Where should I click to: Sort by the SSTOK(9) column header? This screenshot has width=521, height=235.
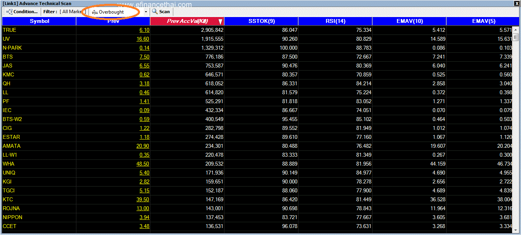click(x=261, y=21)
